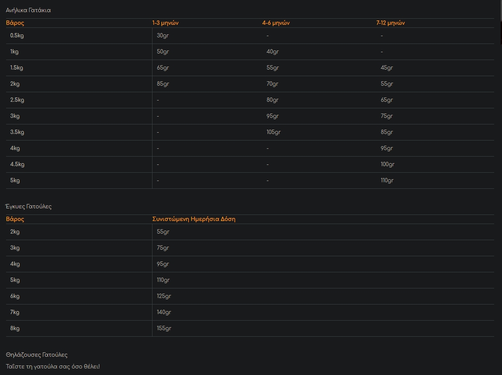The image size is (502, 375).
Task: Click the '40gr' value cell
Action: click(x=272, y=52)
